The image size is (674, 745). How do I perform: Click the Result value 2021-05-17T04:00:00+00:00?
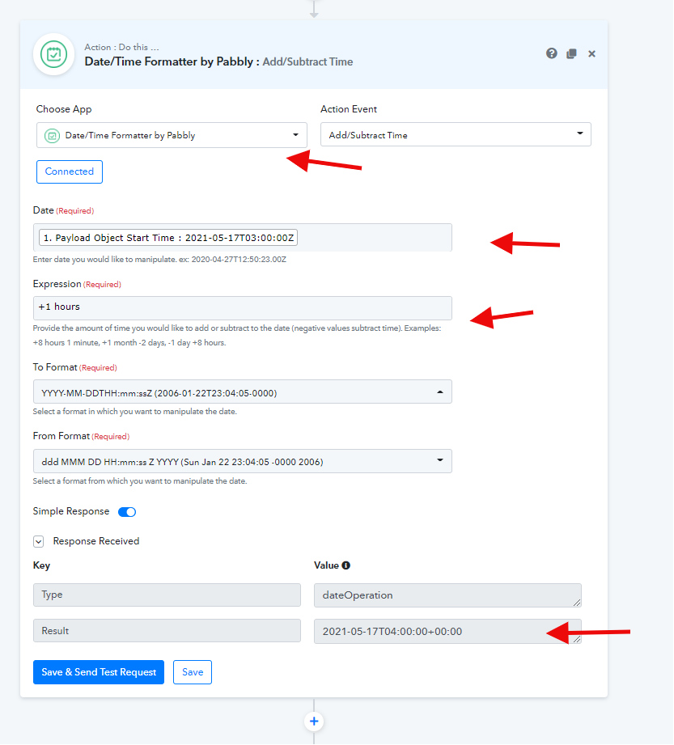[447, 631]
